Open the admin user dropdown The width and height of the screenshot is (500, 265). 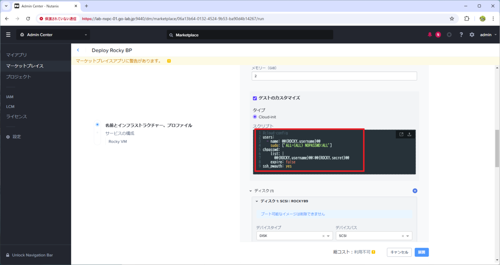[488, 35]
